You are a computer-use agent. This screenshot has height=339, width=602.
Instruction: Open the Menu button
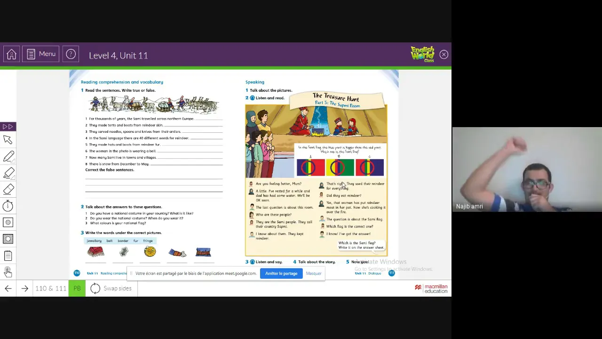[x=41, y=55]
